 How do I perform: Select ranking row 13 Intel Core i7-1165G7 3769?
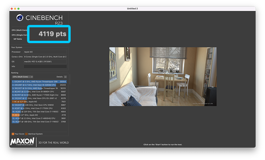39,122
